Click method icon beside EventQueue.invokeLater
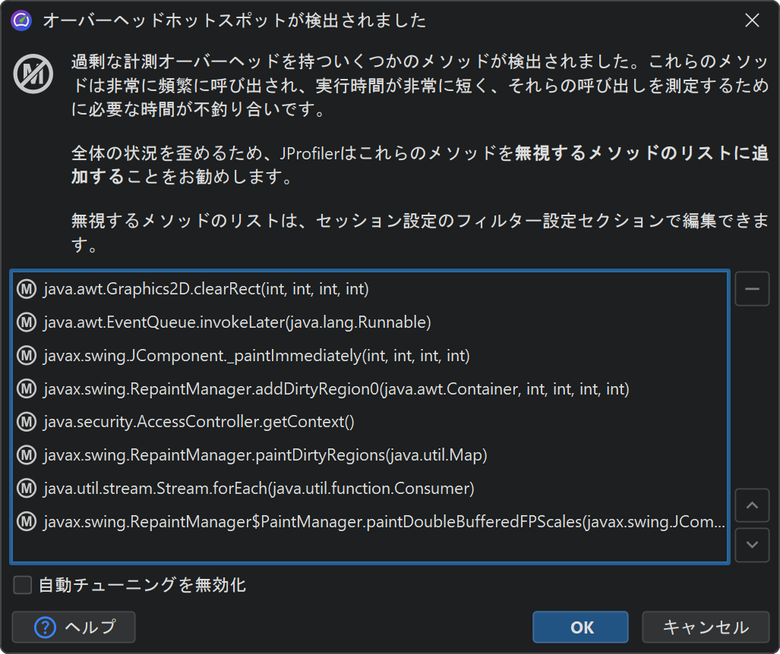Viewport: 780px width, 654px height. 27,322
